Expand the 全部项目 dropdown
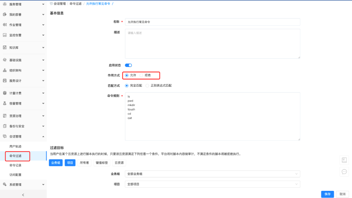The height and width of the screenshot is (198, 352). (213, 184)
